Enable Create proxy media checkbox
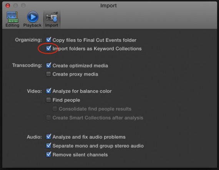The width and height of the screenshot is (219, 170). [48, 74]
